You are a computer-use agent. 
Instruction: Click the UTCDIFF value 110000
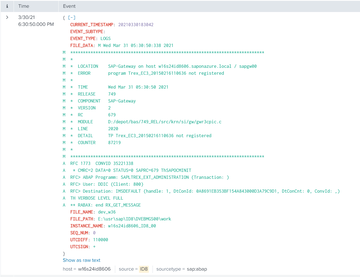(101, 240)
